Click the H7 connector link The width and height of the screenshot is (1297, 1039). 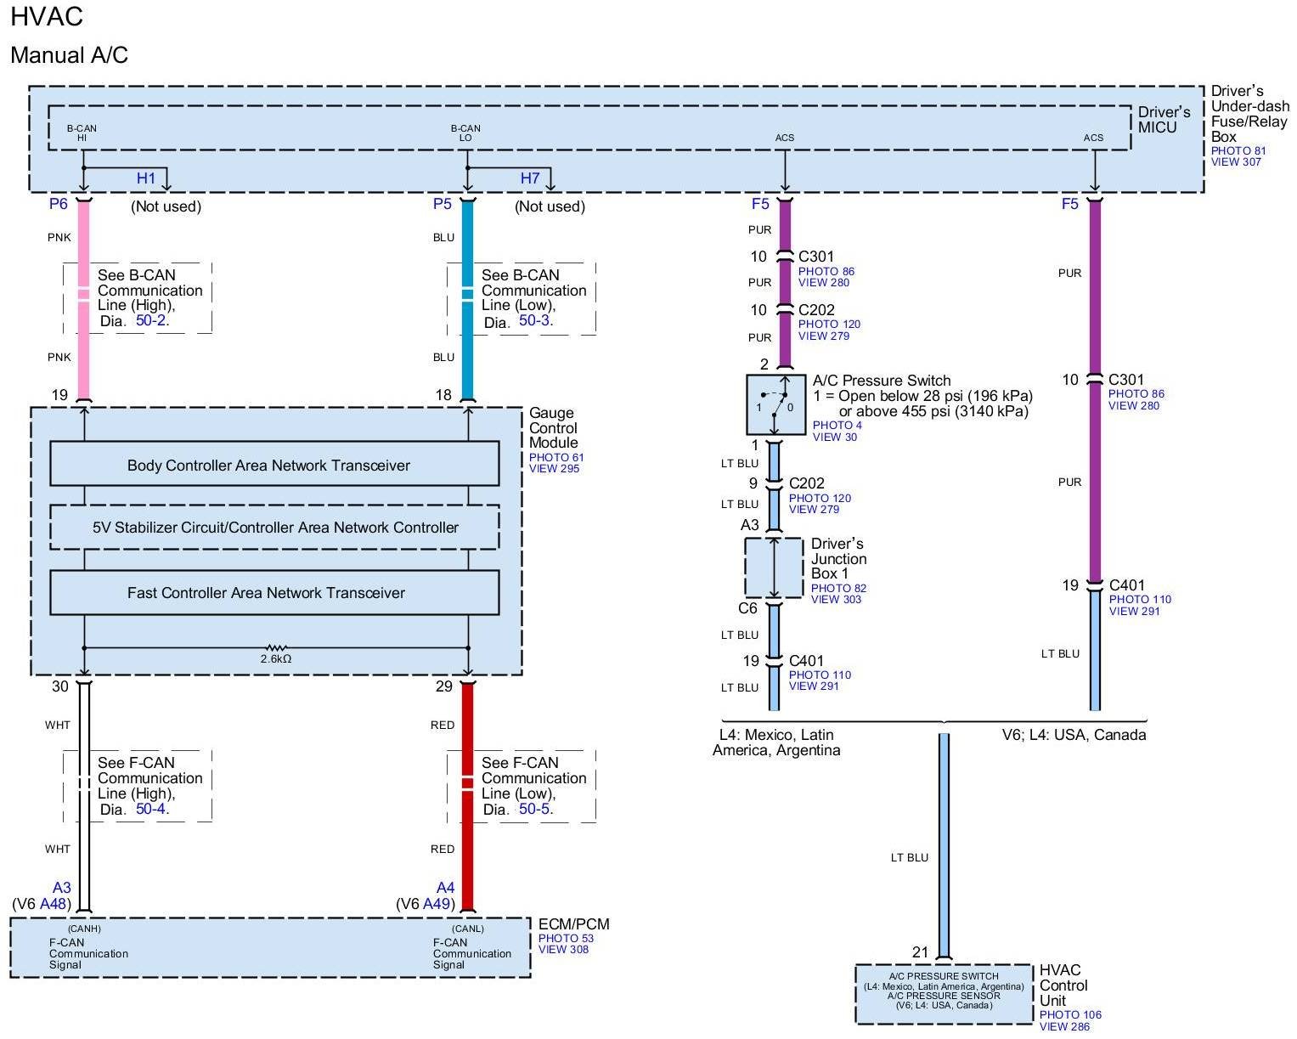pyautogui.click(x=530, y=178)
